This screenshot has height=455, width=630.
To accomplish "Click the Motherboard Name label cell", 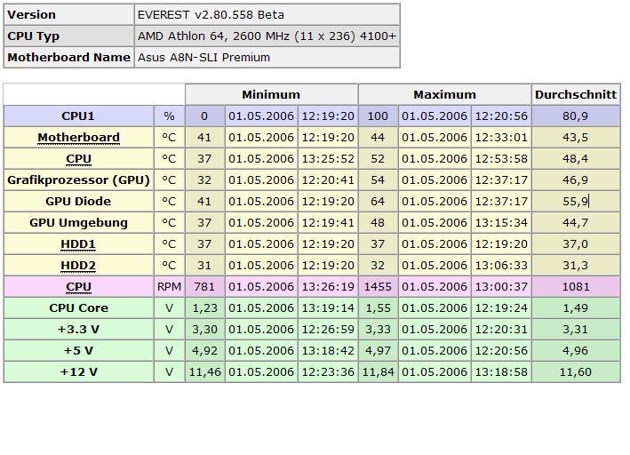I will 68,58.
